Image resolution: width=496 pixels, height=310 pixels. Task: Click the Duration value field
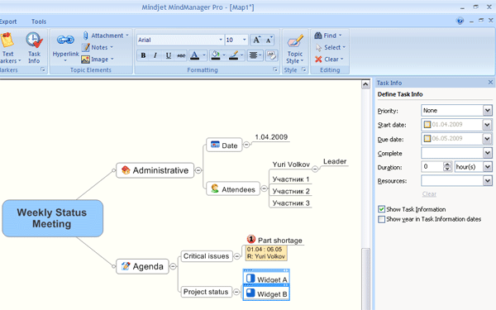click(x=432, y=167)
